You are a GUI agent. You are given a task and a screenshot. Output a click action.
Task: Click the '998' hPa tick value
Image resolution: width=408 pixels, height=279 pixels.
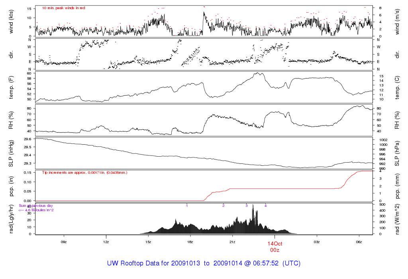[382, 149]
